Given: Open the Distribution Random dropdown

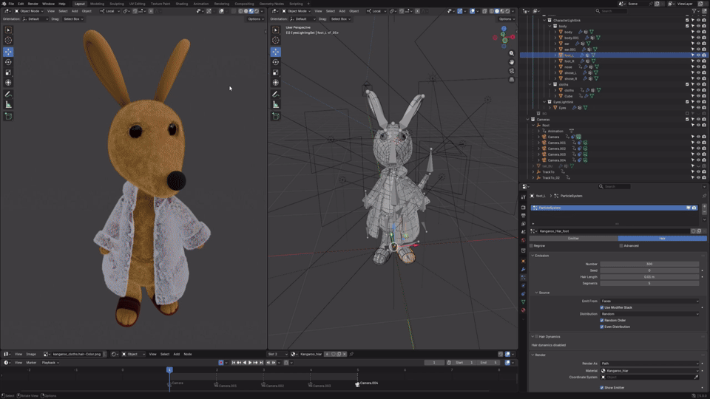Looking at the screenshot, I should pos(650,314).
